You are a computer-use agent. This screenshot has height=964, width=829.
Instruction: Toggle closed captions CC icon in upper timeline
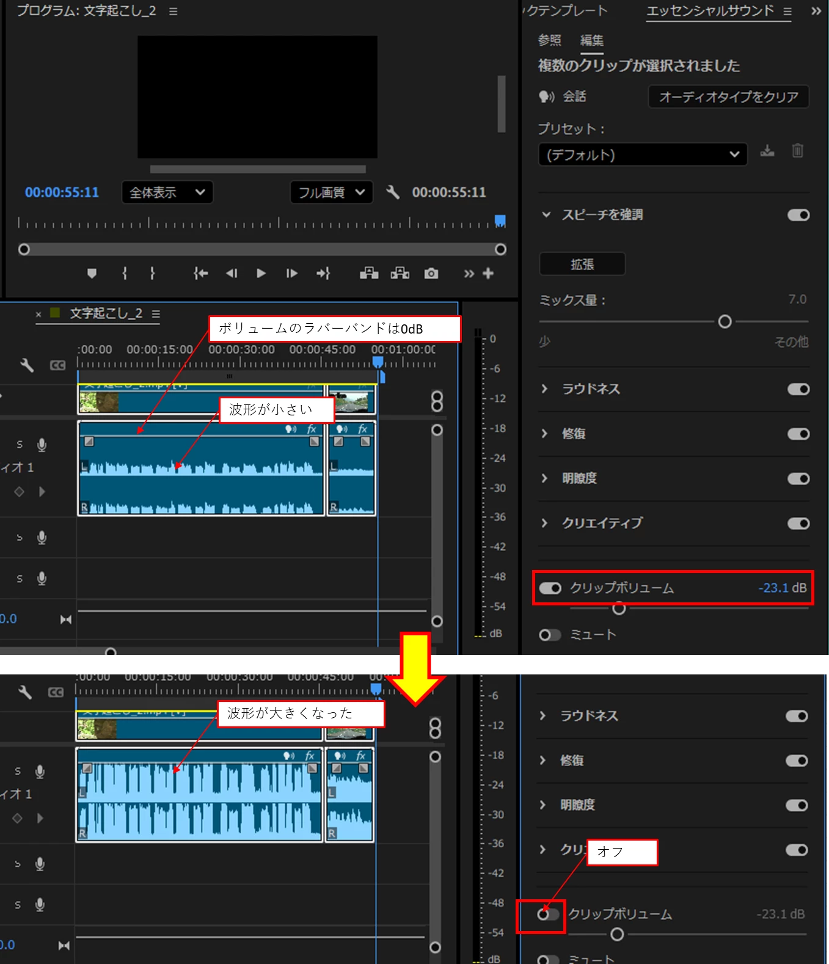click(x=57, y=365)
